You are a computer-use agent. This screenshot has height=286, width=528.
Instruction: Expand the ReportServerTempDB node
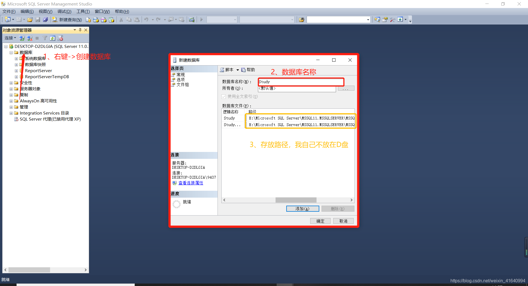click(16, 77)
